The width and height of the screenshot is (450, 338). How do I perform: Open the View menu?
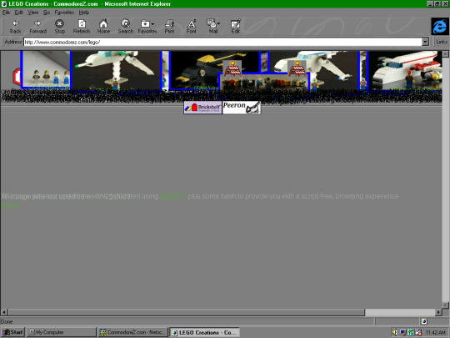click(32, 13)
